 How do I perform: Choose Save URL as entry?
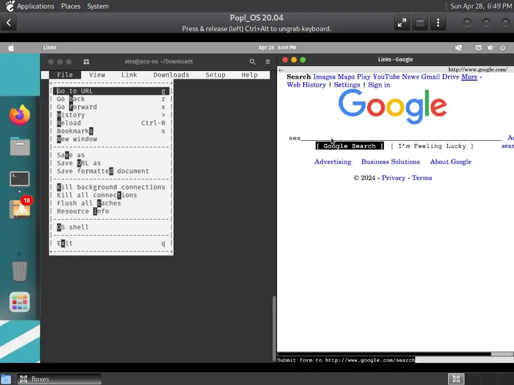tap(111, 163)
